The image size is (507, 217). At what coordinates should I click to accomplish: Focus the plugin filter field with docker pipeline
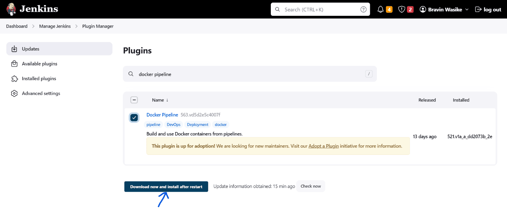(x=250, y=74)
